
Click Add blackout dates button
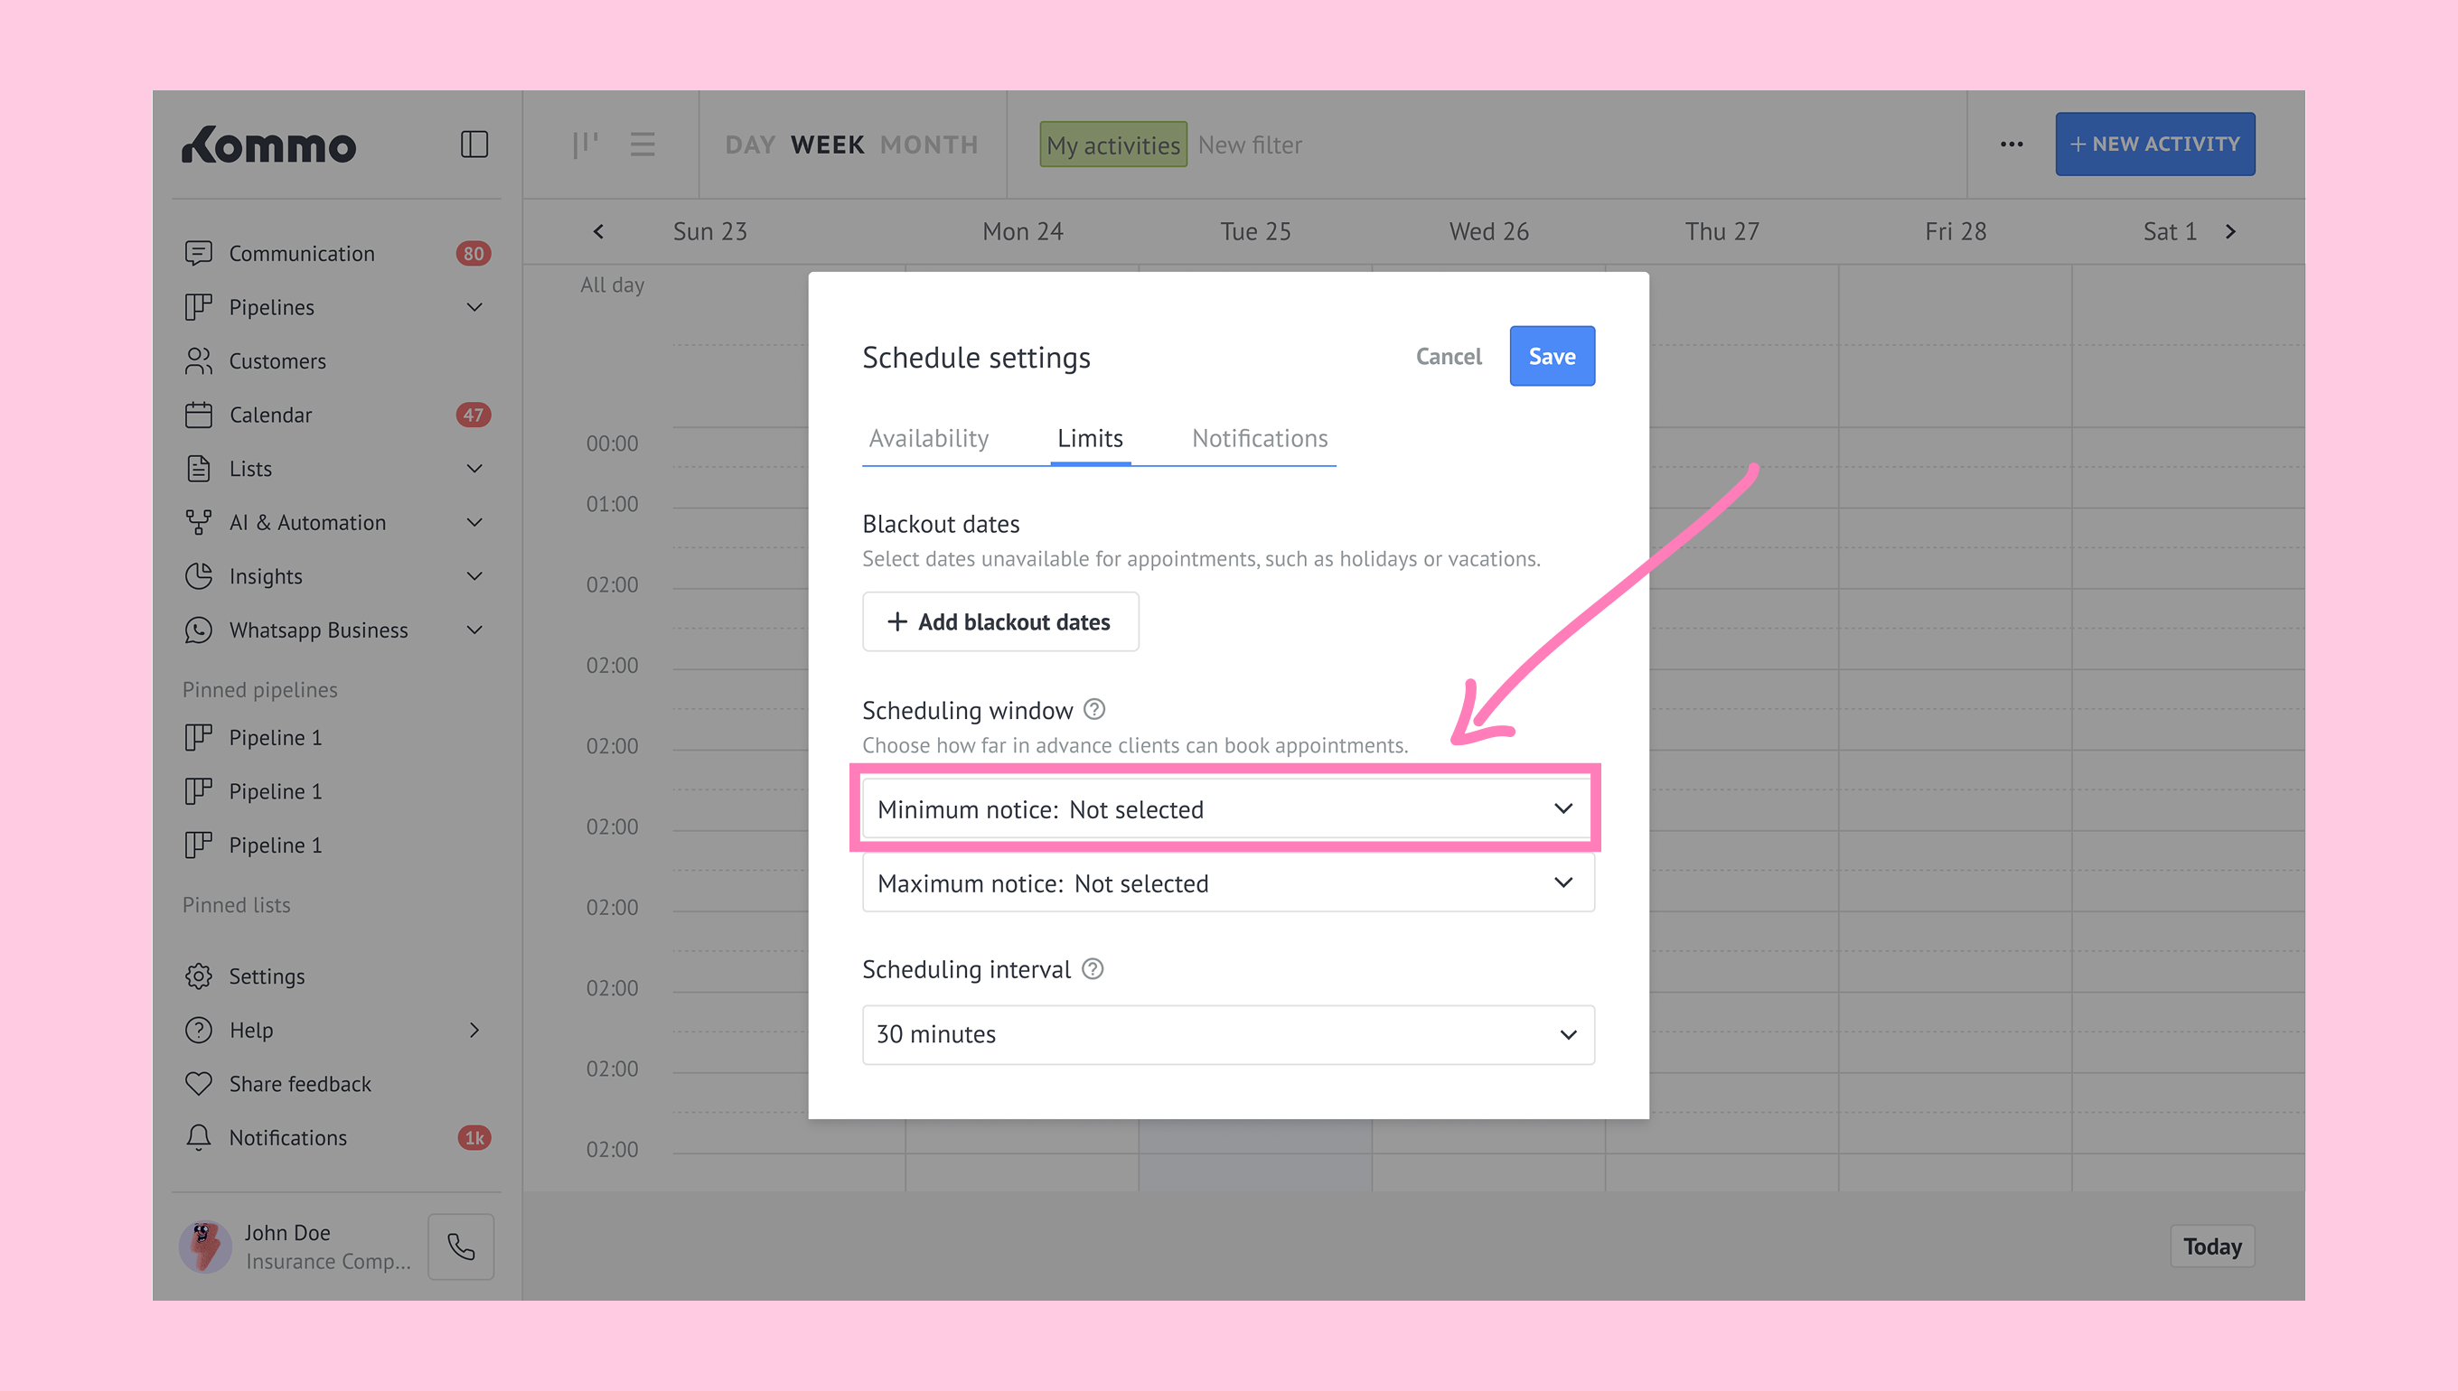click(999, 622)
